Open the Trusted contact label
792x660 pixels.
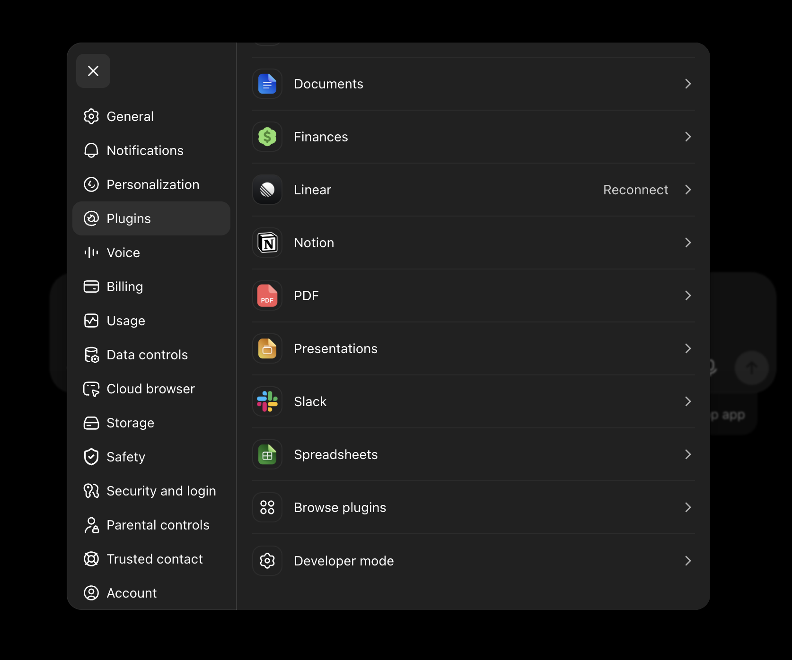coord(155,559)
